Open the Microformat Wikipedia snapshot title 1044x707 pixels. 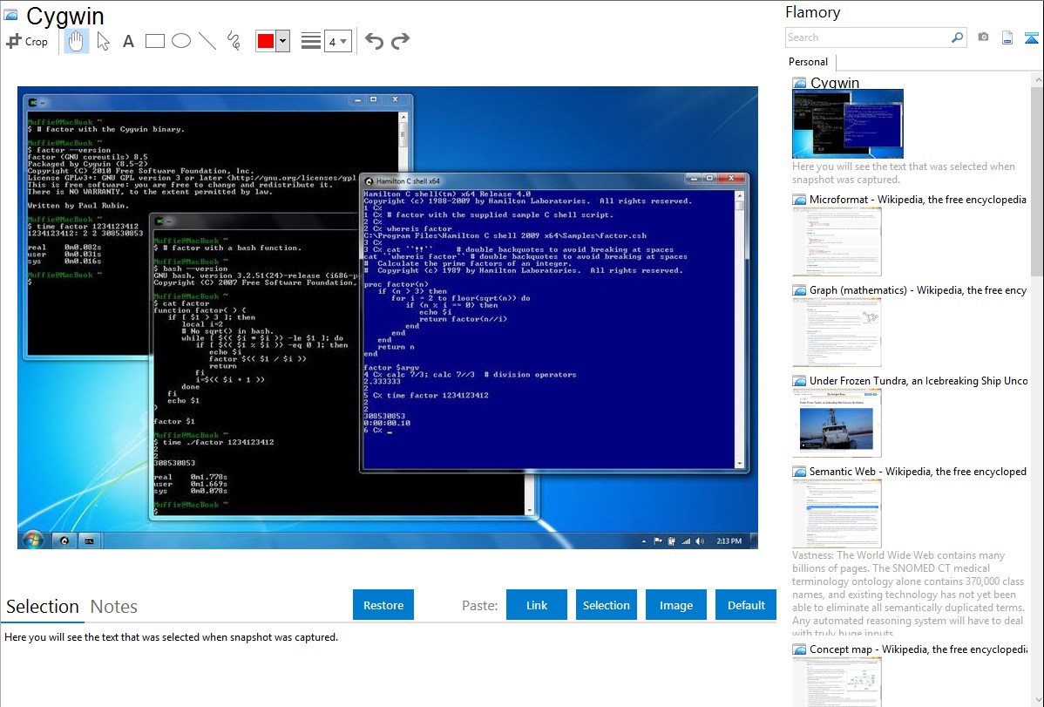[x=918, y=200]
